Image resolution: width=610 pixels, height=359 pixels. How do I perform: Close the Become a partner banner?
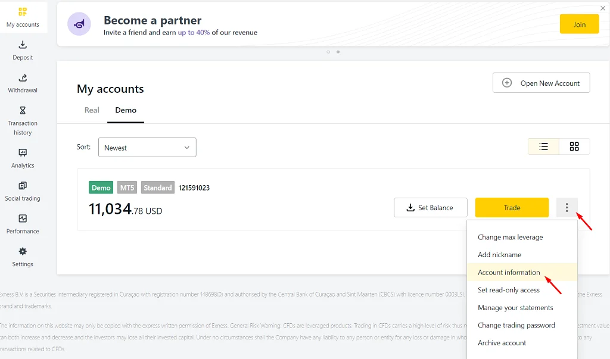[603, 8]
